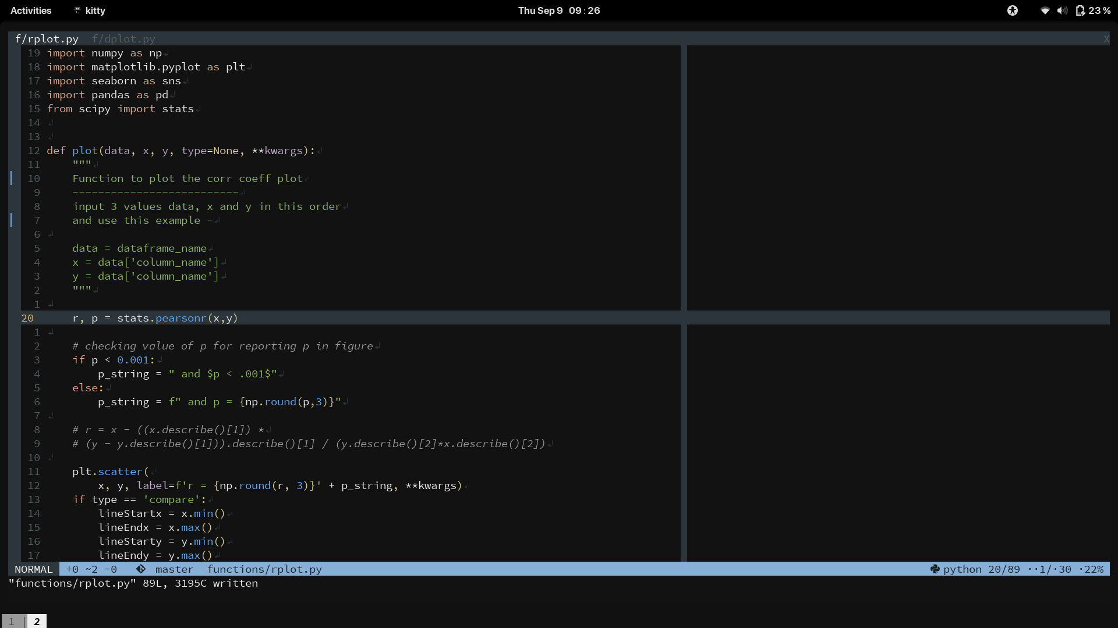This screenshot has height=628, width=1118.
Task: Click the battery status icon
Action: [1081, 10]
